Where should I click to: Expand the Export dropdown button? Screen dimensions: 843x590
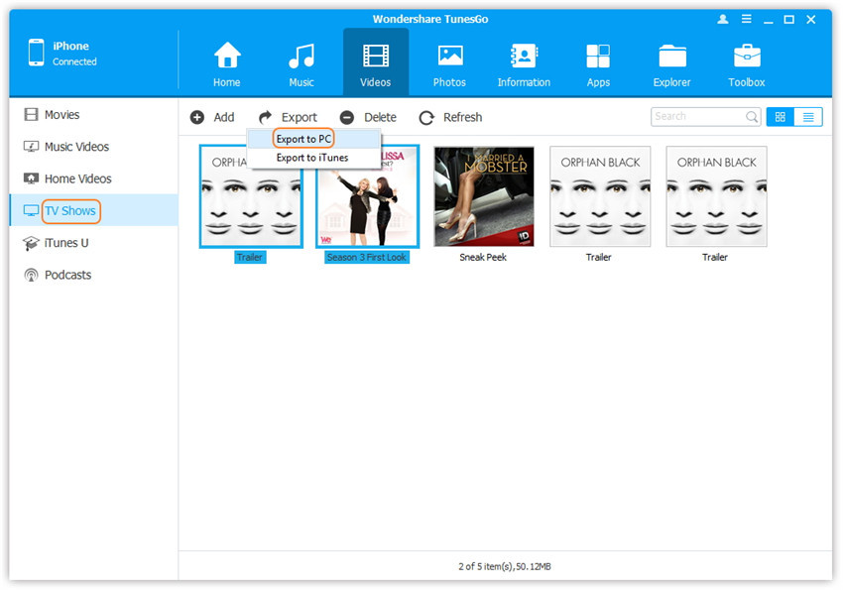click(289, 117)
